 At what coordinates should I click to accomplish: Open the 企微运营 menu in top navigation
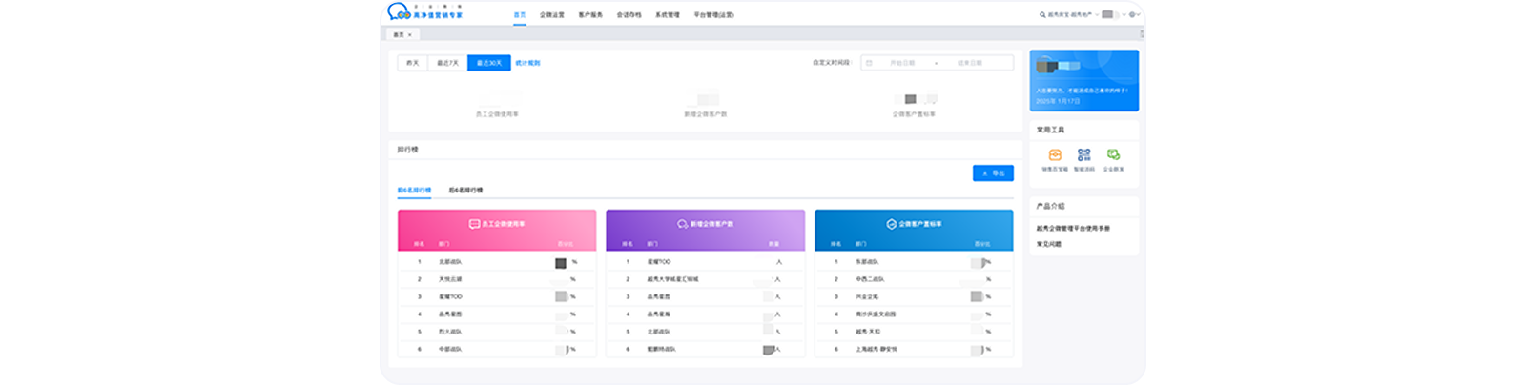click(551, 15)
